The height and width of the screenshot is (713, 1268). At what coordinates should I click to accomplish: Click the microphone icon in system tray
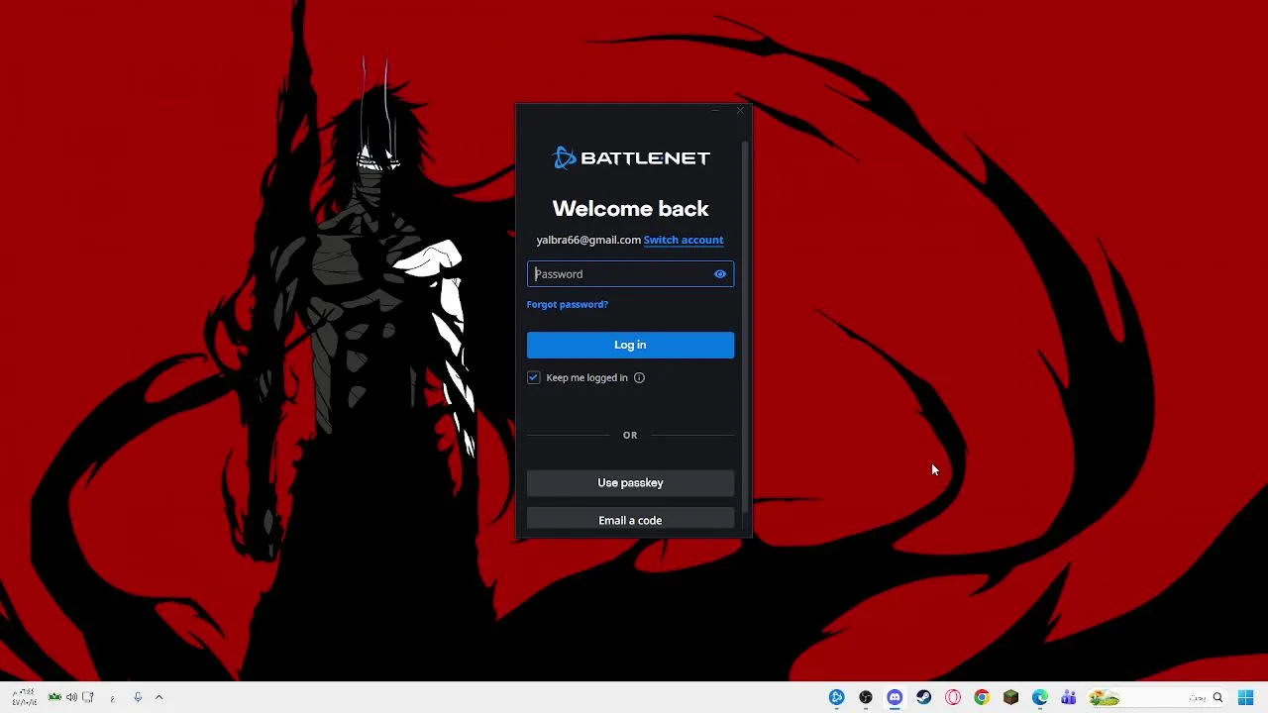[x=138, y=697]
